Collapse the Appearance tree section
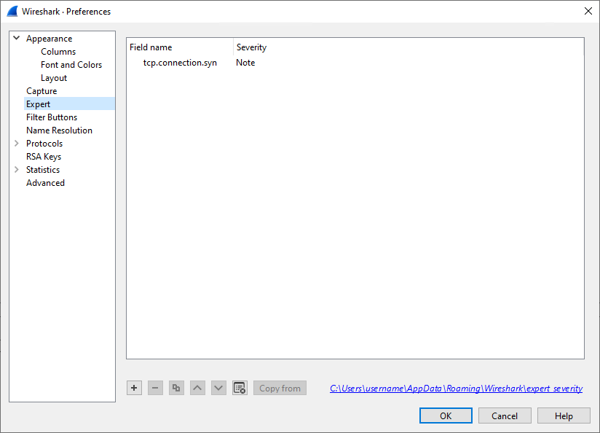Image resolution: width=600 pixels, height=433 pixels. (x=16, y=39)
